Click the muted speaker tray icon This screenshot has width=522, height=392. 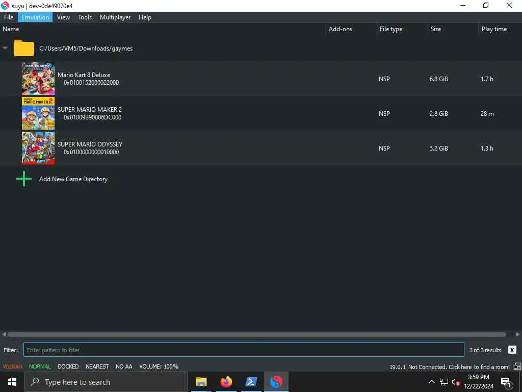click(456, 382)
